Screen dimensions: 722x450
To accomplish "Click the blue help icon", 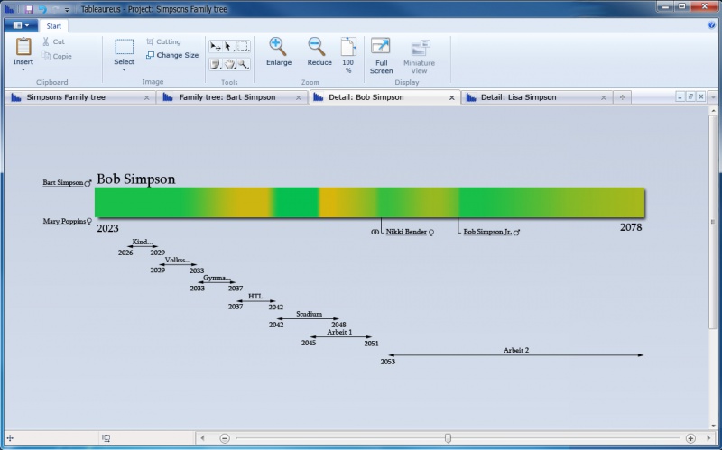I will (713, 26).
